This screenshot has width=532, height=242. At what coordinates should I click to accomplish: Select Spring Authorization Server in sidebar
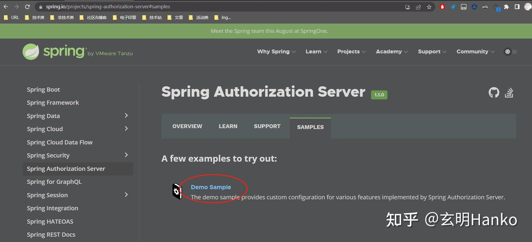click(78, 169)
